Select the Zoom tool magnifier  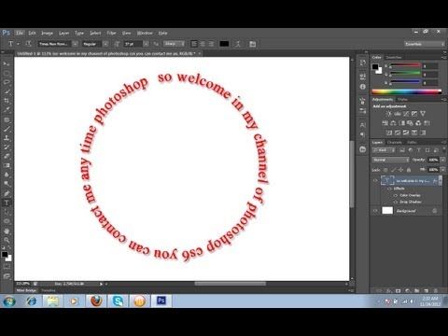[7, 240]
